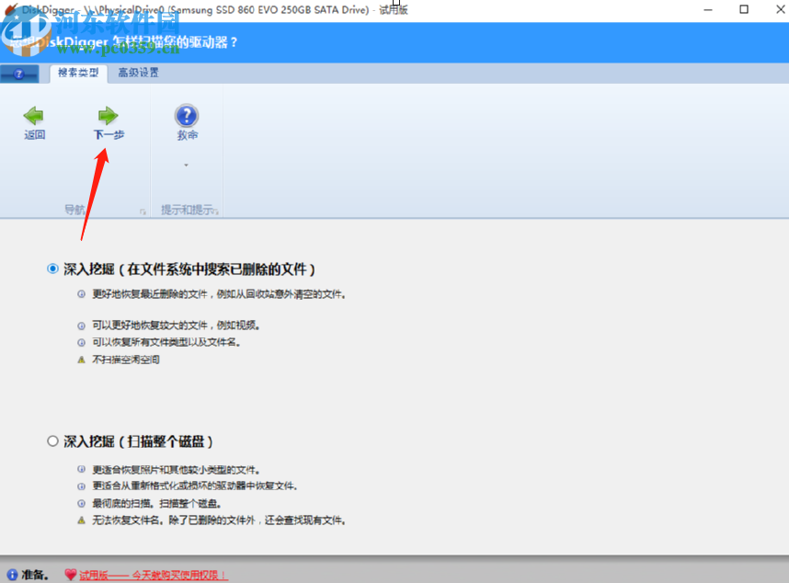
Task: Click the warning triangle beside the 无法恢复文件名 note
Action: tap(81, 520)
